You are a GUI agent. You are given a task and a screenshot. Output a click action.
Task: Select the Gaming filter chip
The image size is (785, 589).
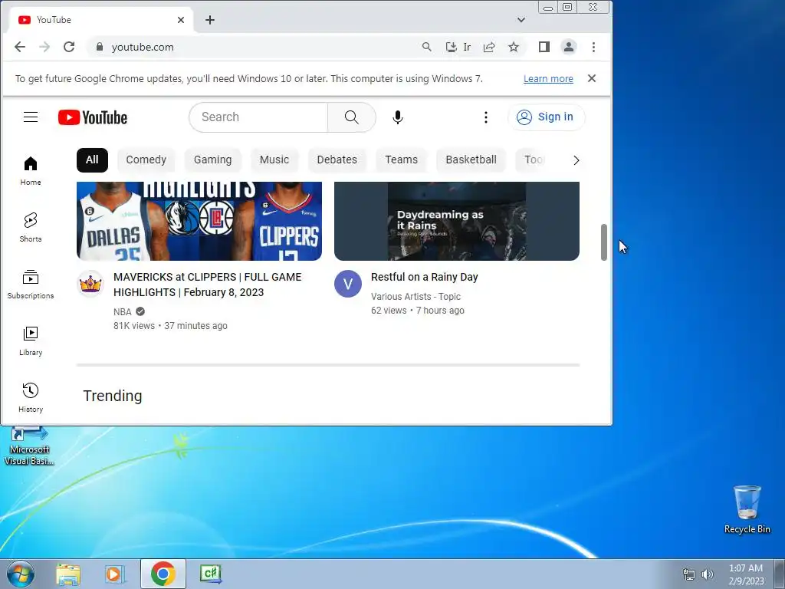click(213, 160)
